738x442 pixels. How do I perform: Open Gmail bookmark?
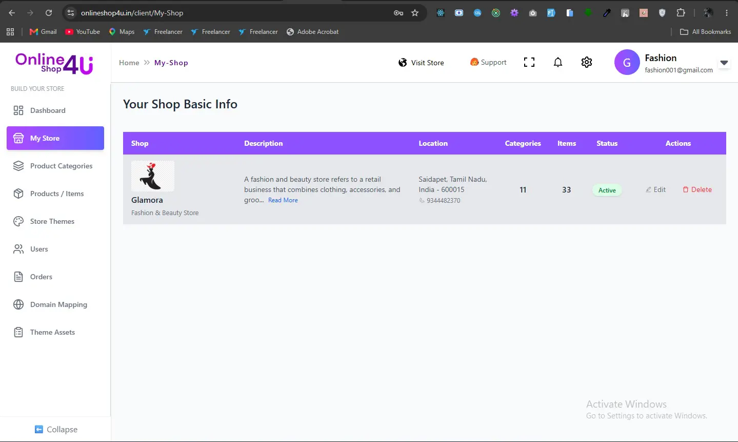(43, 32)
